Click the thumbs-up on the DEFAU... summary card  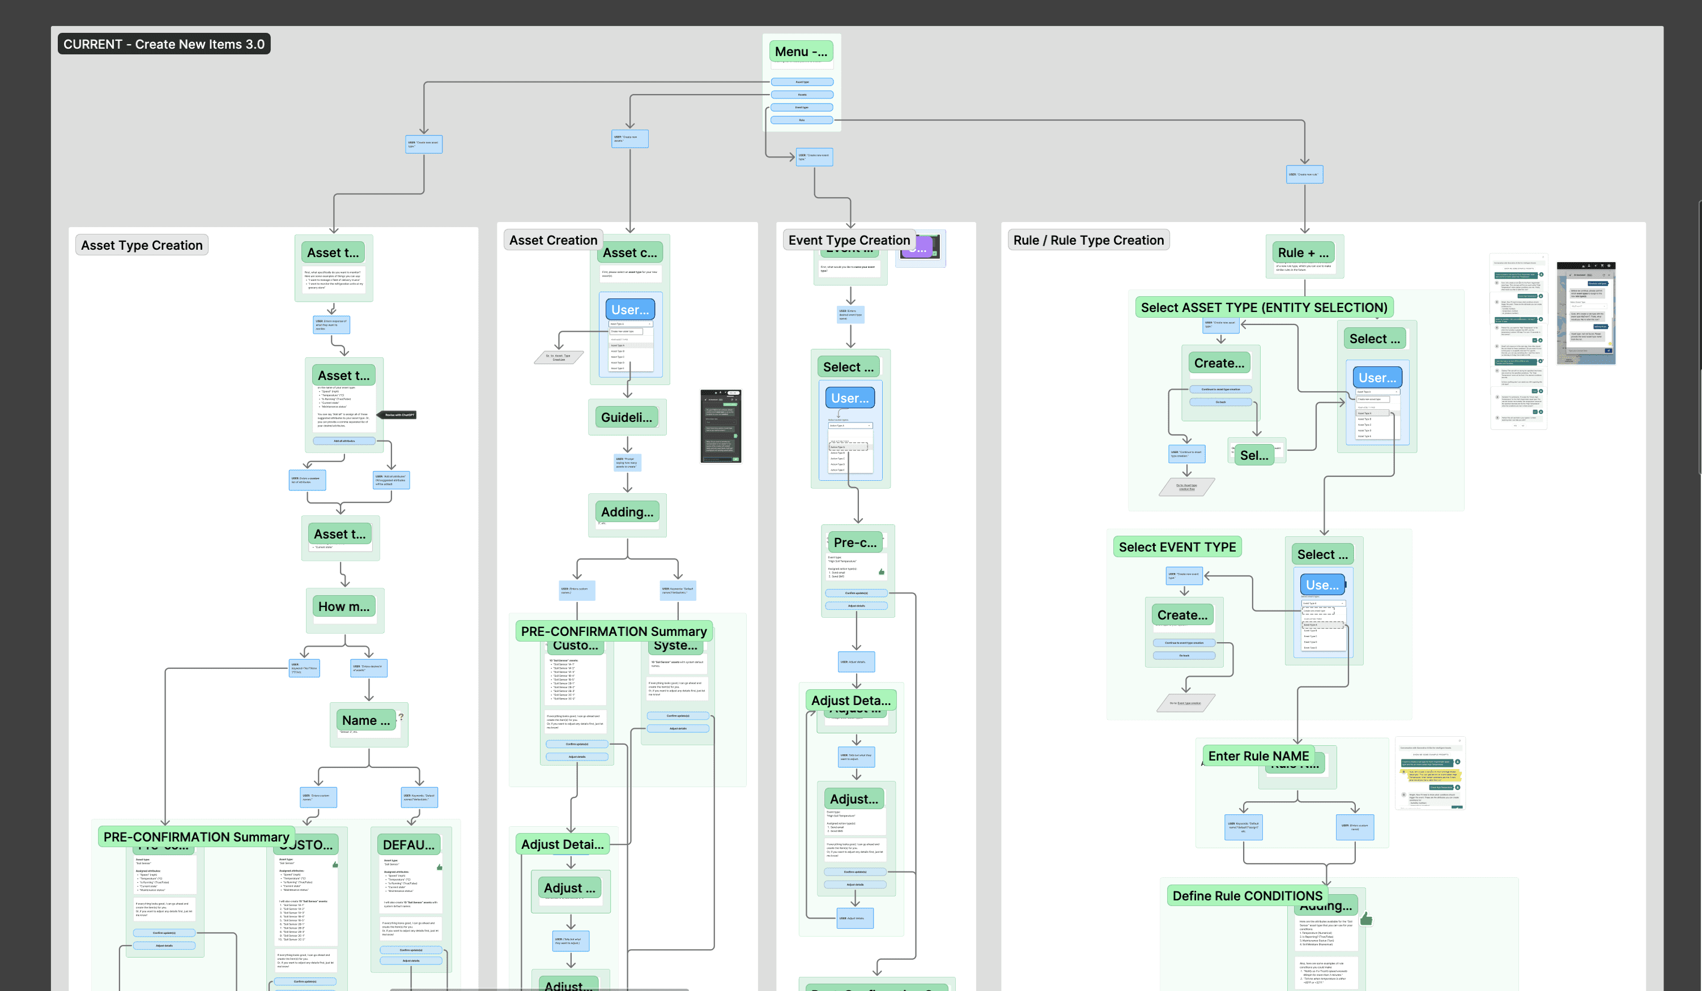[440, 867]
